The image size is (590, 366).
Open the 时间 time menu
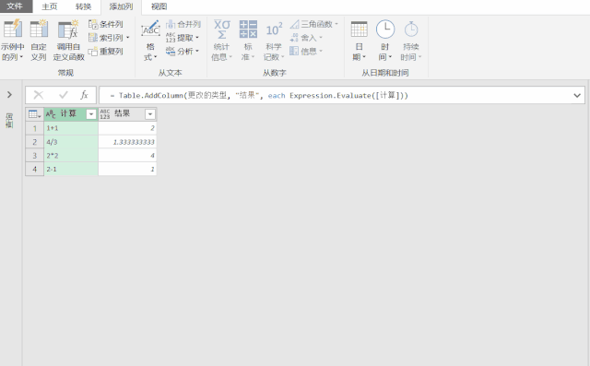point(385,41)
